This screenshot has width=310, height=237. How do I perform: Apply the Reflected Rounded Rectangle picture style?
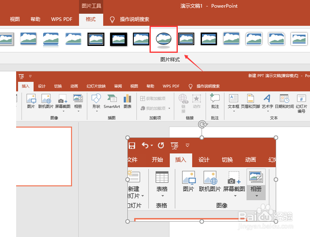click(51, 40)
